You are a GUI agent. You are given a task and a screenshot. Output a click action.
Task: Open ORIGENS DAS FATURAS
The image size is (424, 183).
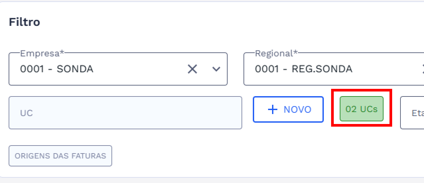pos(60,156)
